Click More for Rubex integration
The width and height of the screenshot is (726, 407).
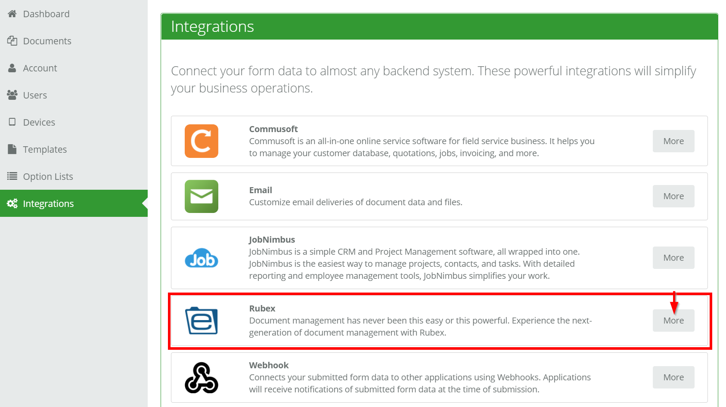(673, 321)
